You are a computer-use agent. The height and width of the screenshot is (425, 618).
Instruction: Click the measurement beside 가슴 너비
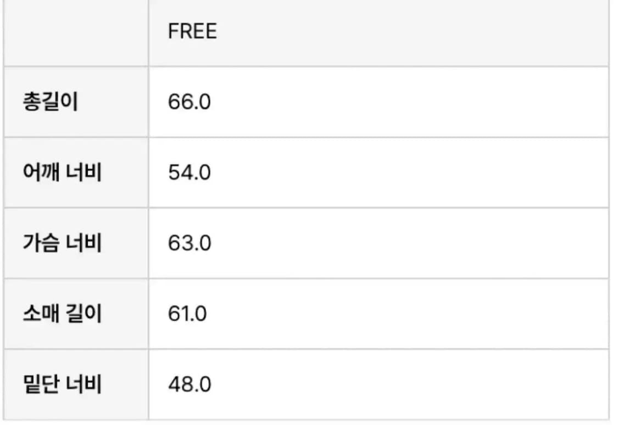click(x=189, y=243)
